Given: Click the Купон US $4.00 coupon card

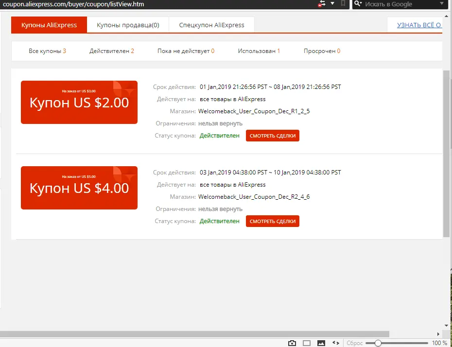Looking at the screenshot, I should tap(79, 188).
